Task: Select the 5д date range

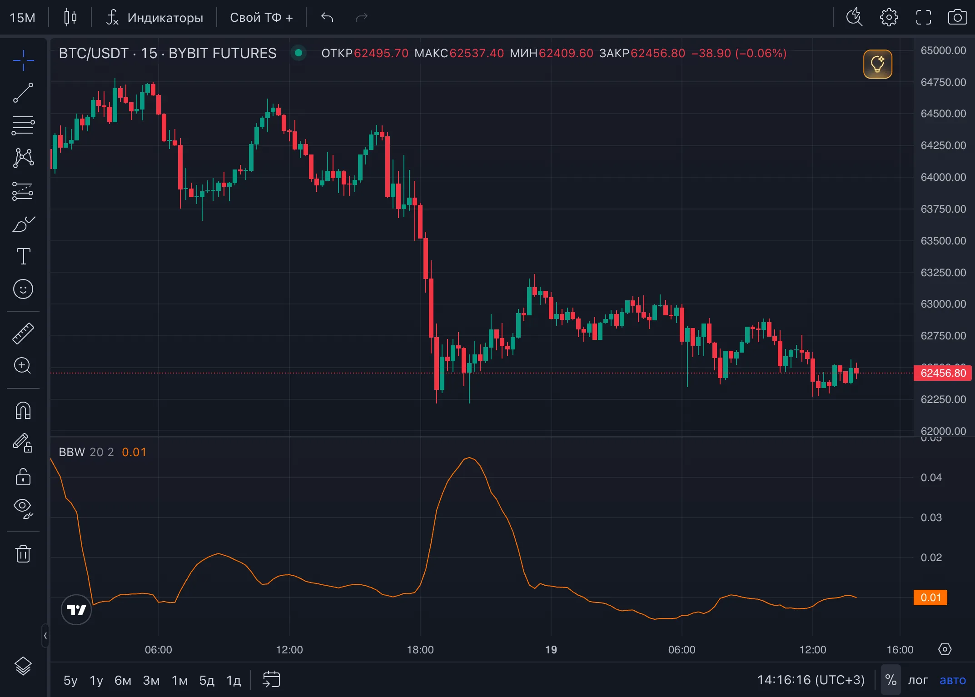Action: tap(207, 680)
